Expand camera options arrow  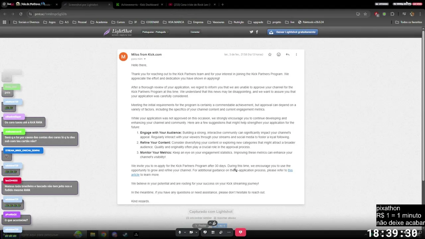coord(196,232)
